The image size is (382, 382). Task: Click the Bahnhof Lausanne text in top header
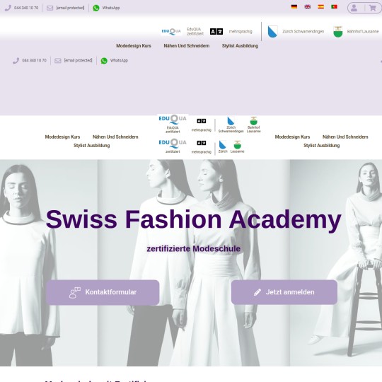[363, 32]
